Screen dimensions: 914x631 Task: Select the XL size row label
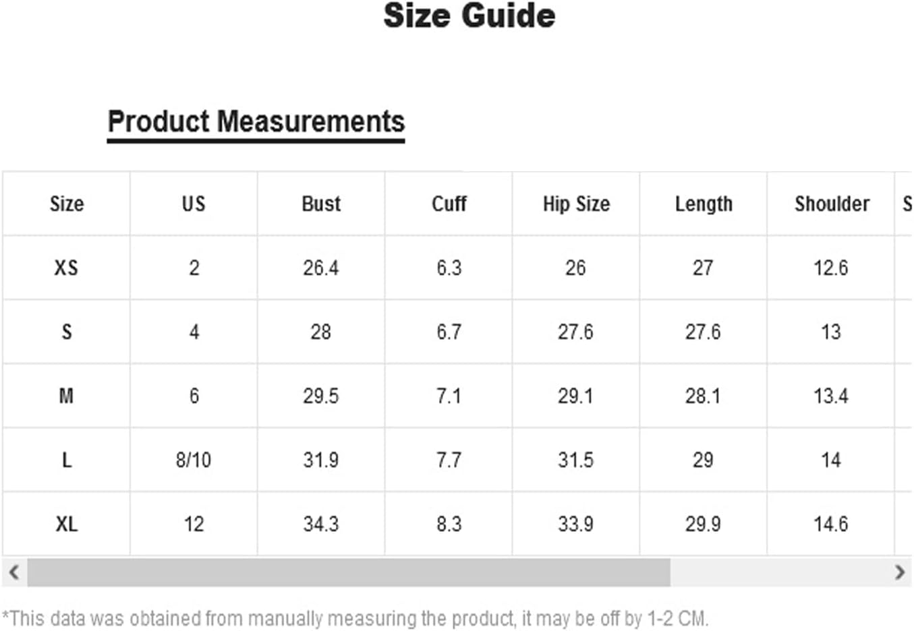[x=66, y=524]
